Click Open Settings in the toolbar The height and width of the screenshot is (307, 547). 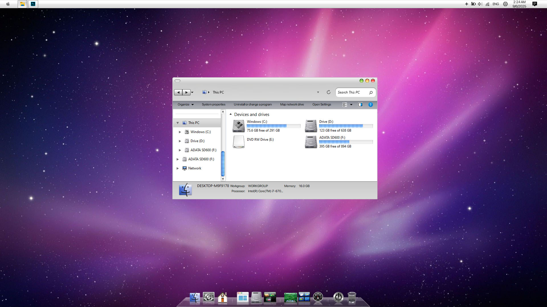click(322, 105)
